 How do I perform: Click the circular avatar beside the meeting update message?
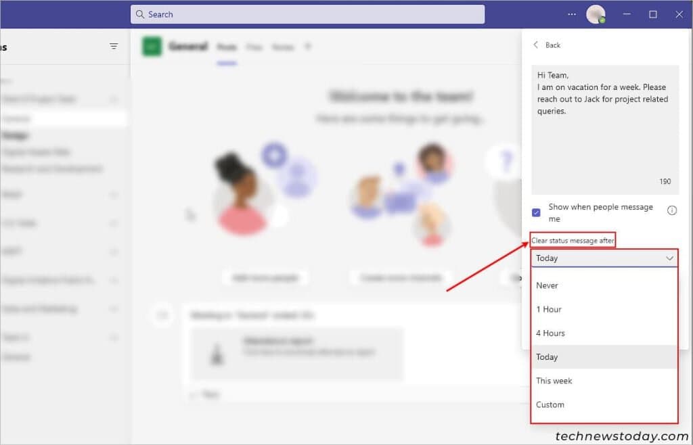(161, 315)
